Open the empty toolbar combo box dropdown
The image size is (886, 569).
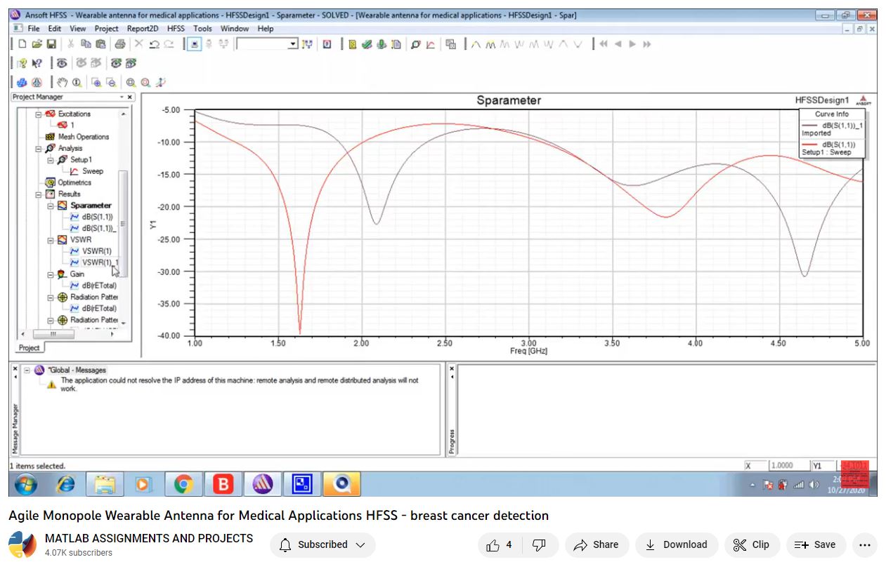tap(293, 44)
